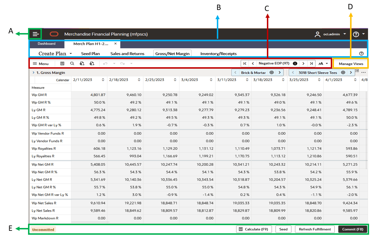
Task: Click the Oracle logo in the header
Action: 54,34
